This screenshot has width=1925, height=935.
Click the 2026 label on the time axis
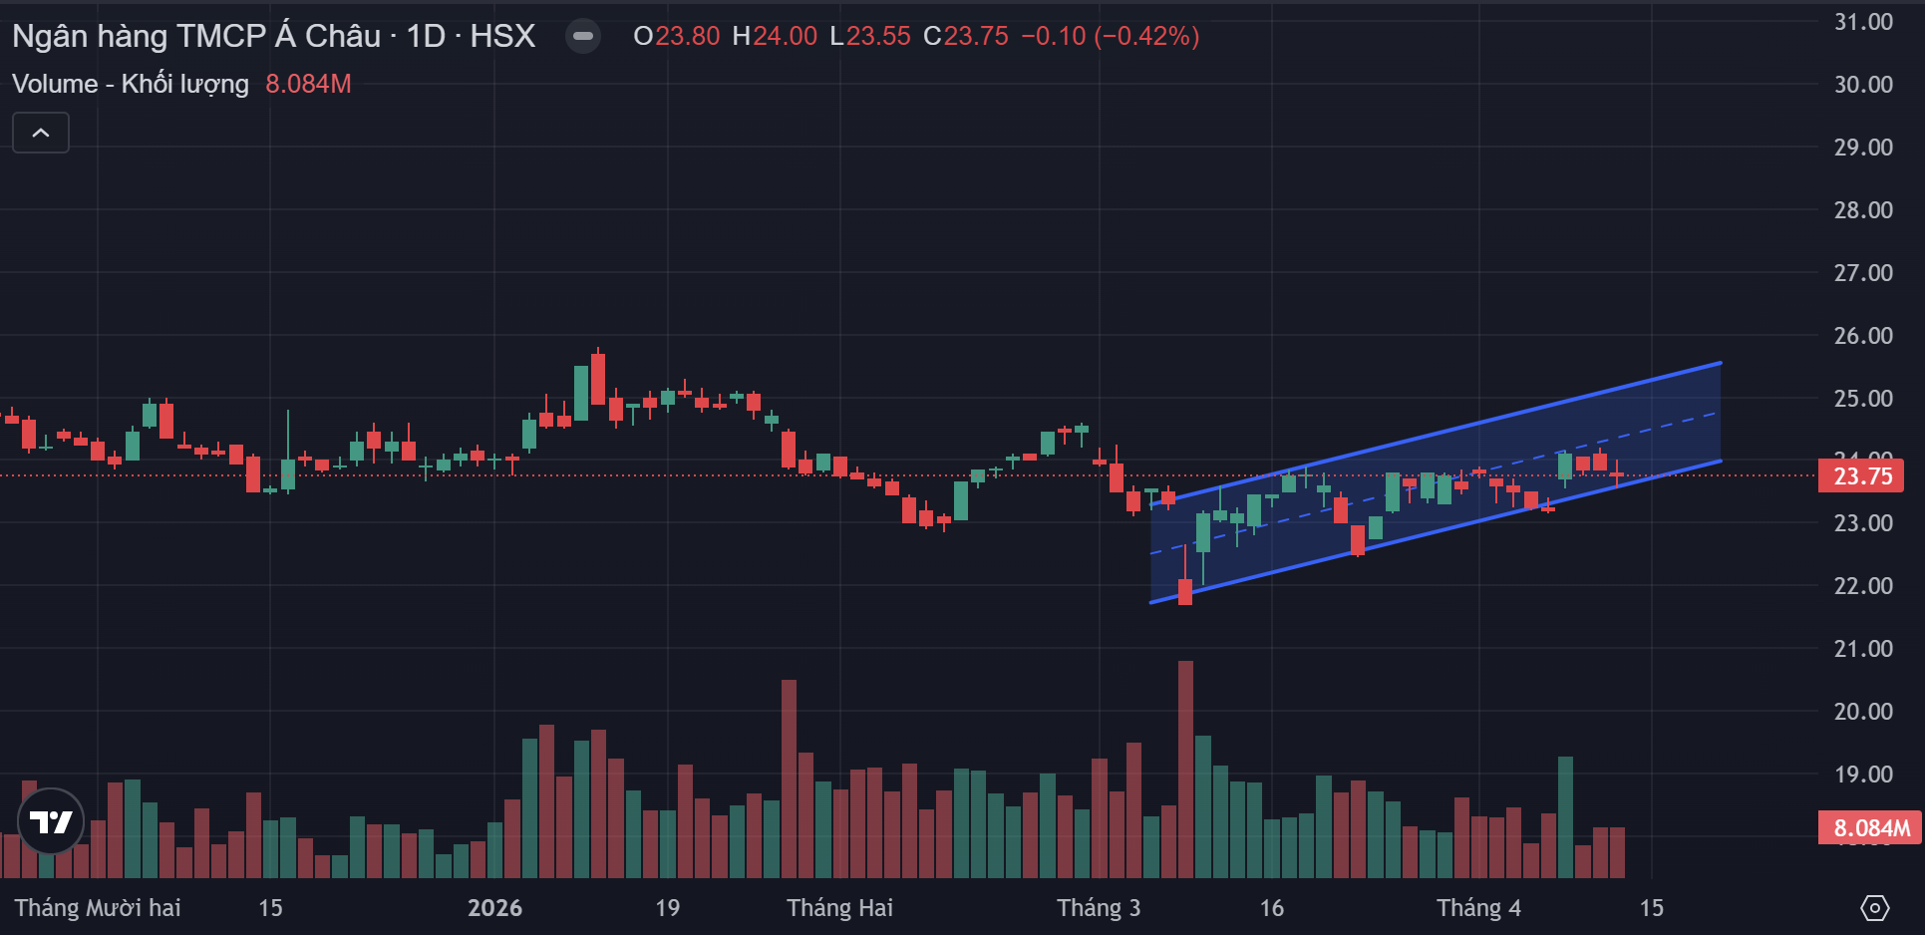click(494, 908)
